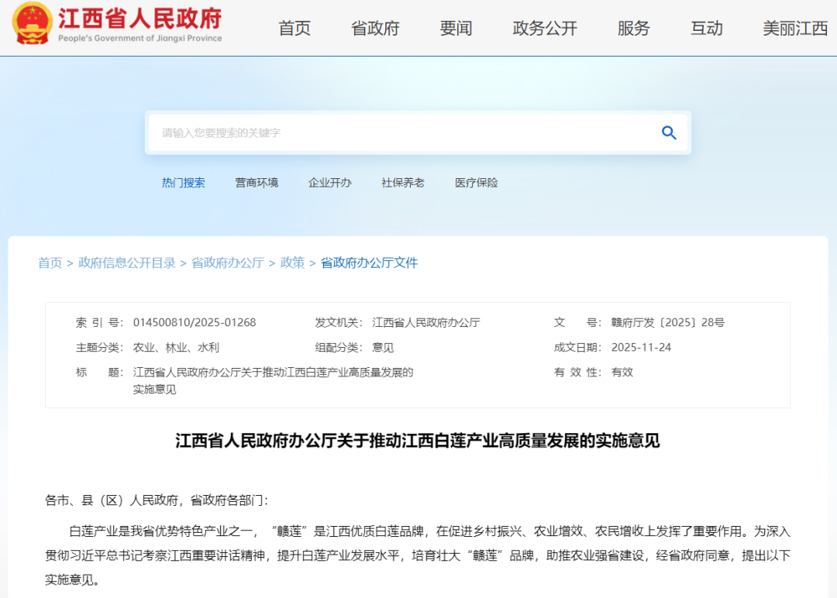Click the 首页 breadcrumb link
This screenshot has width=837, height=598.
click(x=50, y=263)
